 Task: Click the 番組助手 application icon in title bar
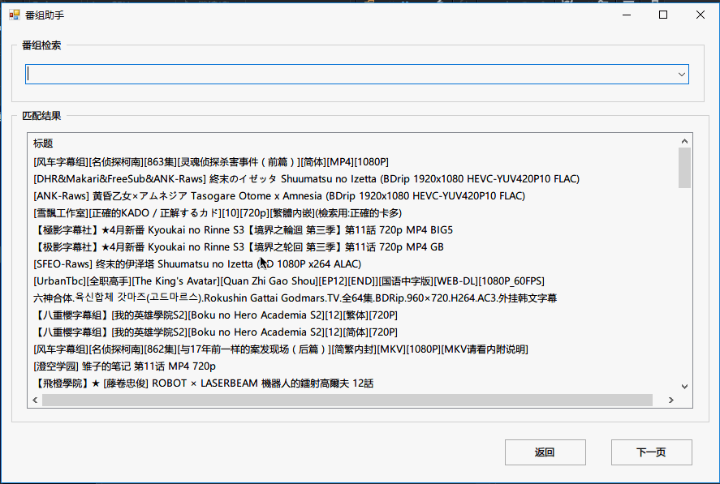pyautogui.click(x=15, y=15)
